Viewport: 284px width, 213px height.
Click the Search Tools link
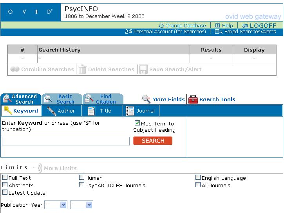[217, 99]
